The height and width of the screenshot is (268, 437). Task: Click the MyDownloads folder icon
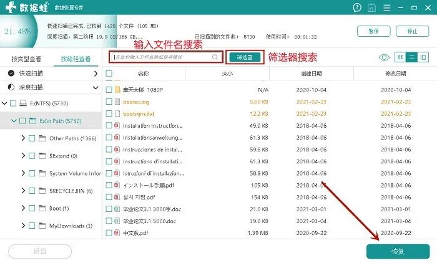[x=42, y=226]
